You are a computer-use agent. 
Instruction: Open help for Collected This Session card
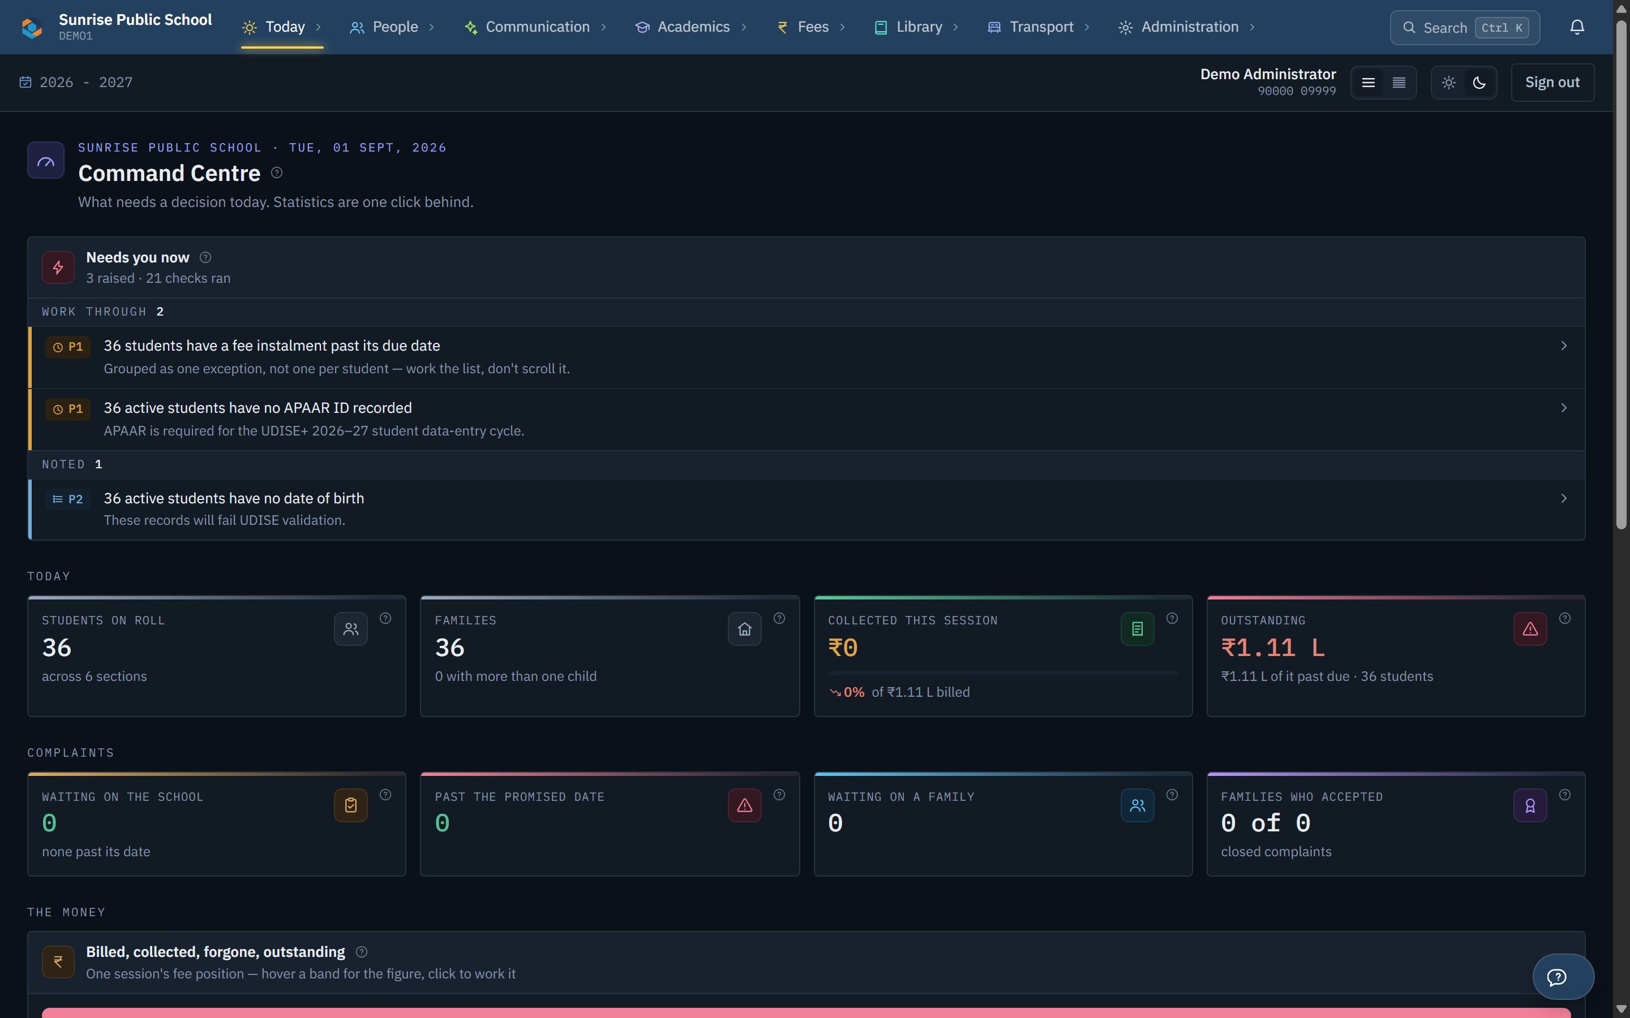click(x=1172, y=618)
